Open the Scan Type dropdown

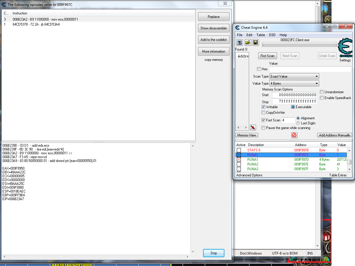click(x=294, y=76)
